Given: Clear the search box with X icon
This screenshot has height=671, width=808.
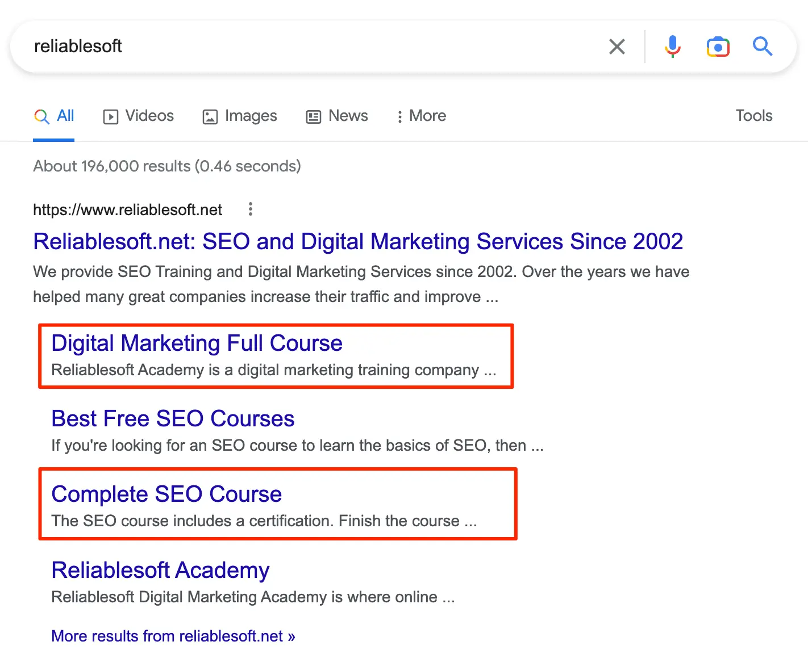Looking at the screenshot, I should (x=617, y=47).
